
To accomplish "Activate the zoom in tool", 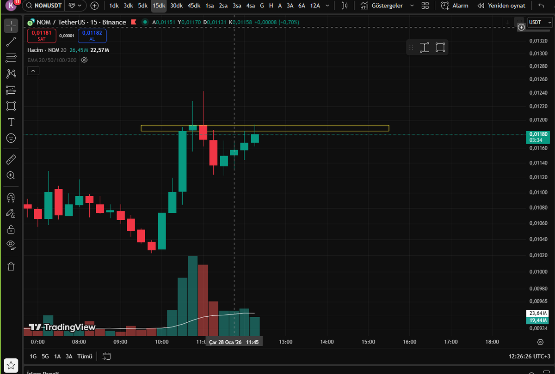I will click(x=11, y=175).
